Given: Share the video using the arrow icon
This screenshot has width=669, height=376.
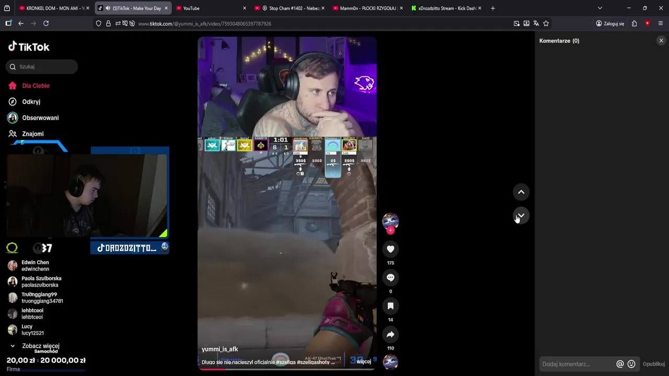Looking at the screenshot, I should pyautogui.click(x=390, y=334).
